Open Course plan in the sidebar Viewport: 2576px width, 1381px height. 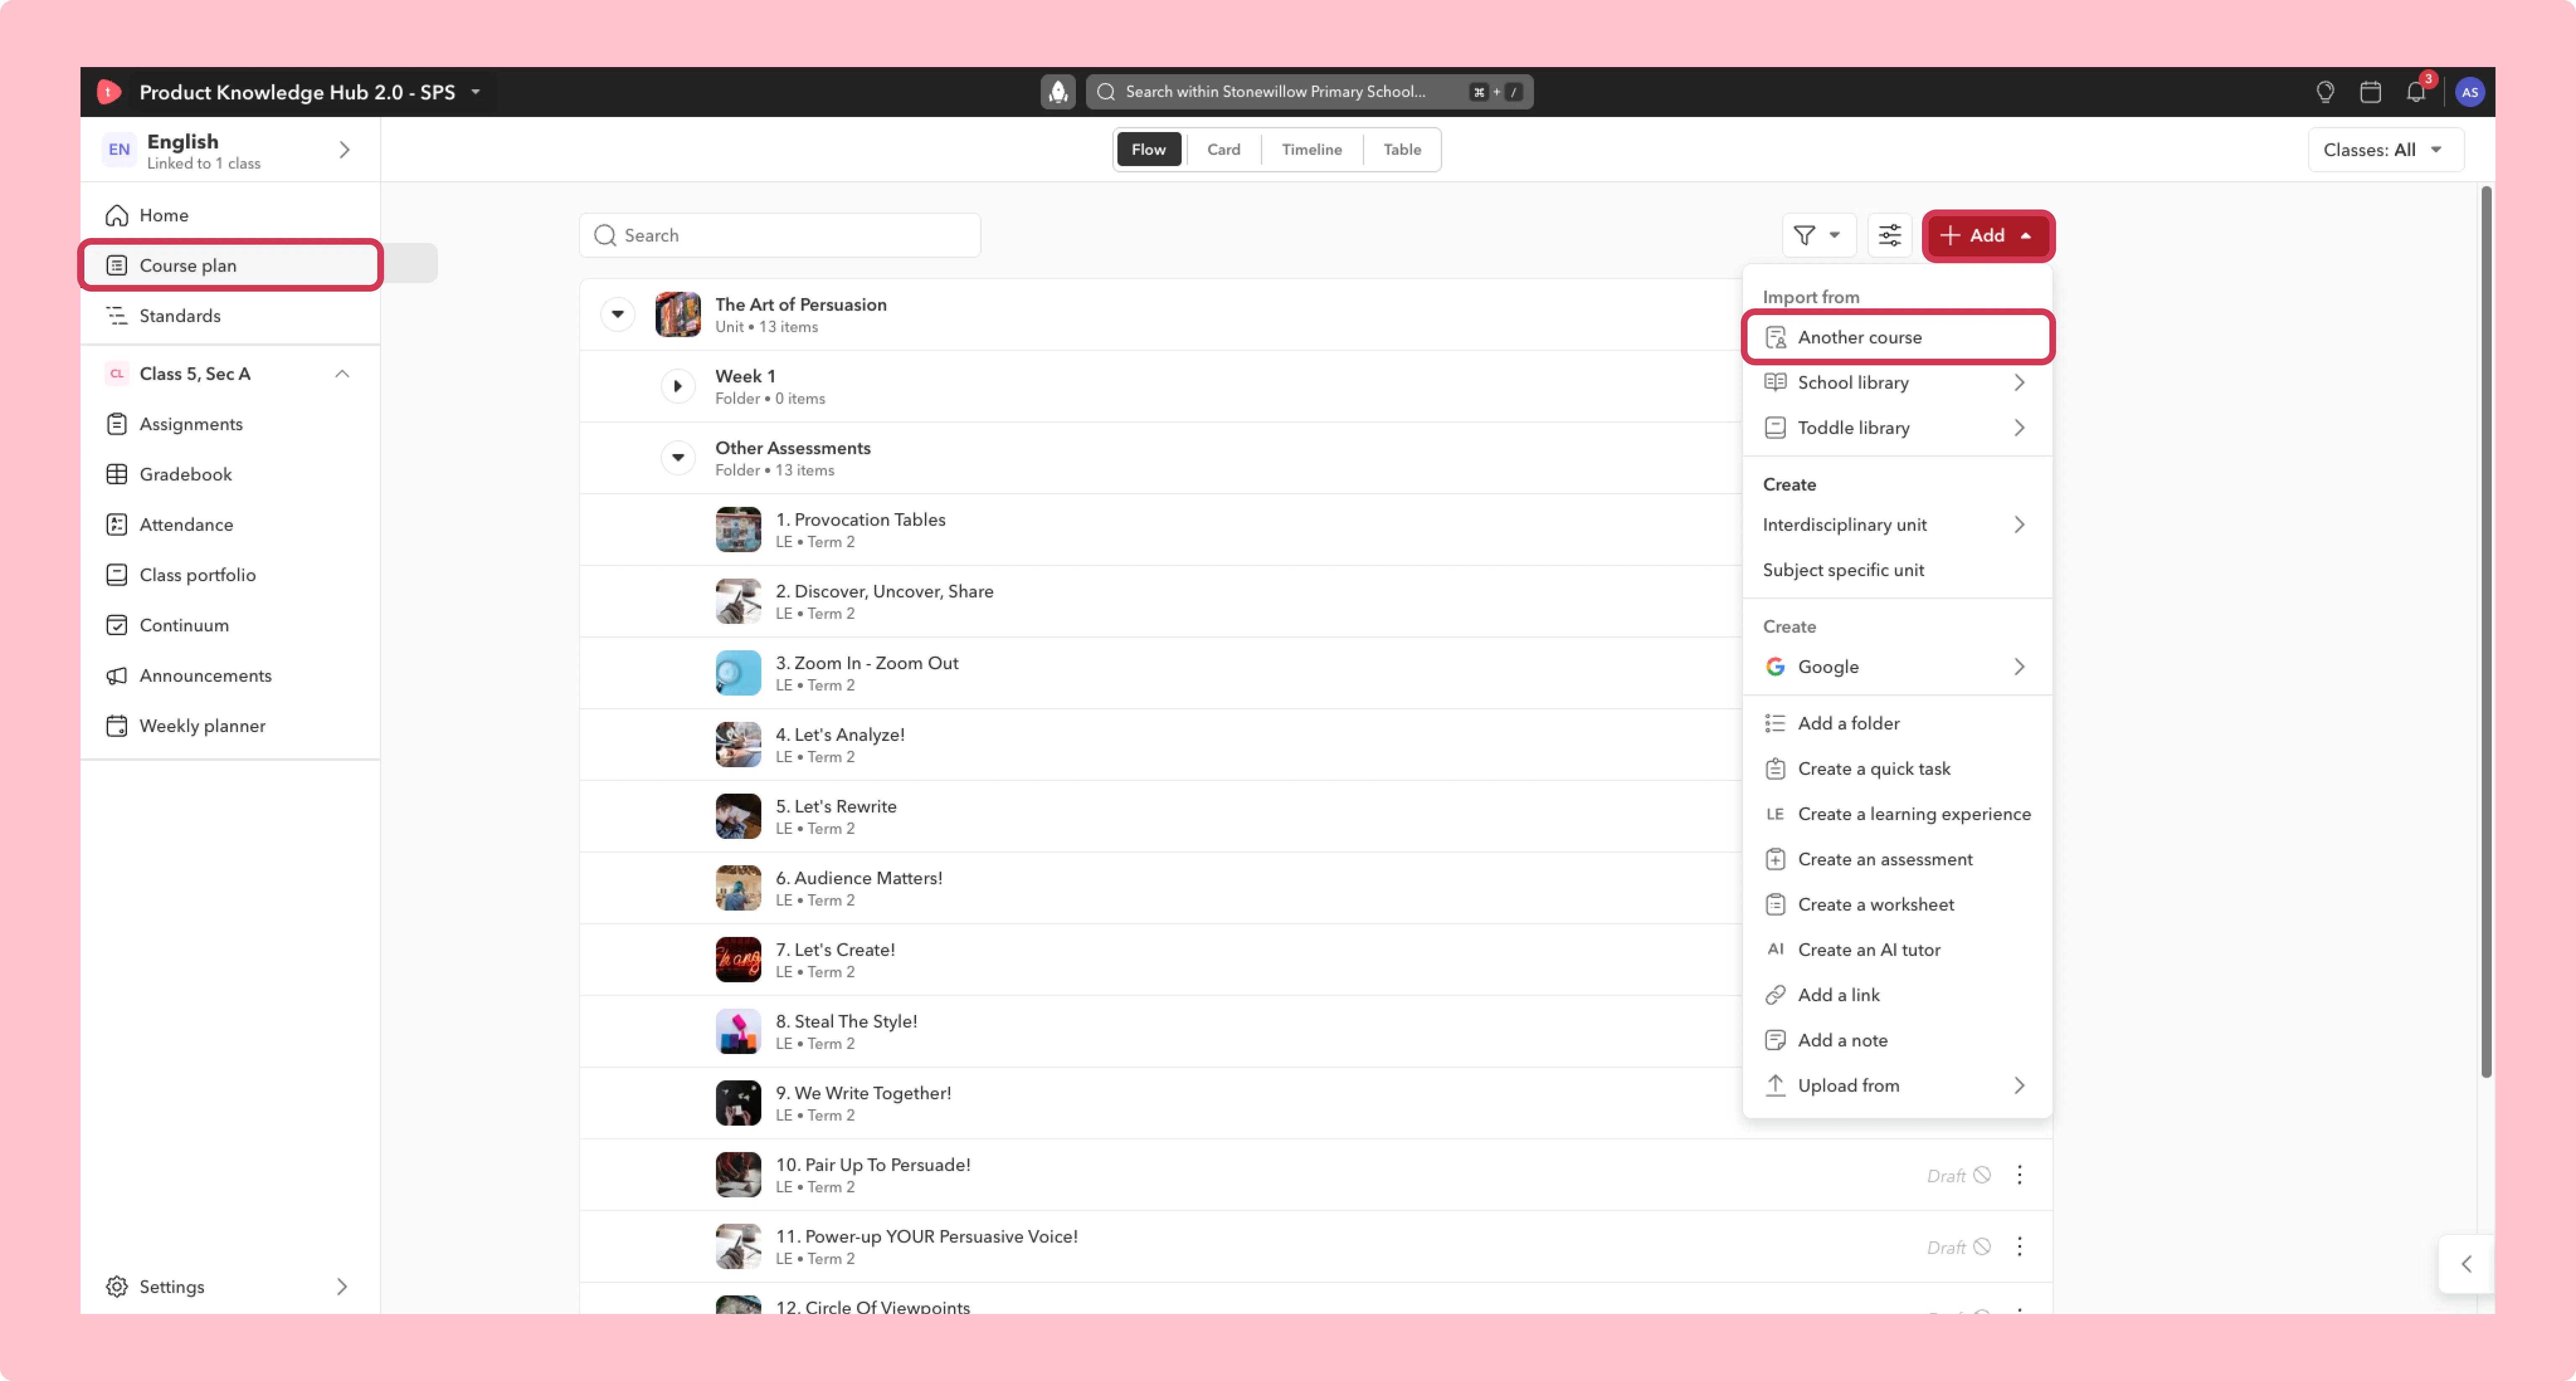(230, 265)
